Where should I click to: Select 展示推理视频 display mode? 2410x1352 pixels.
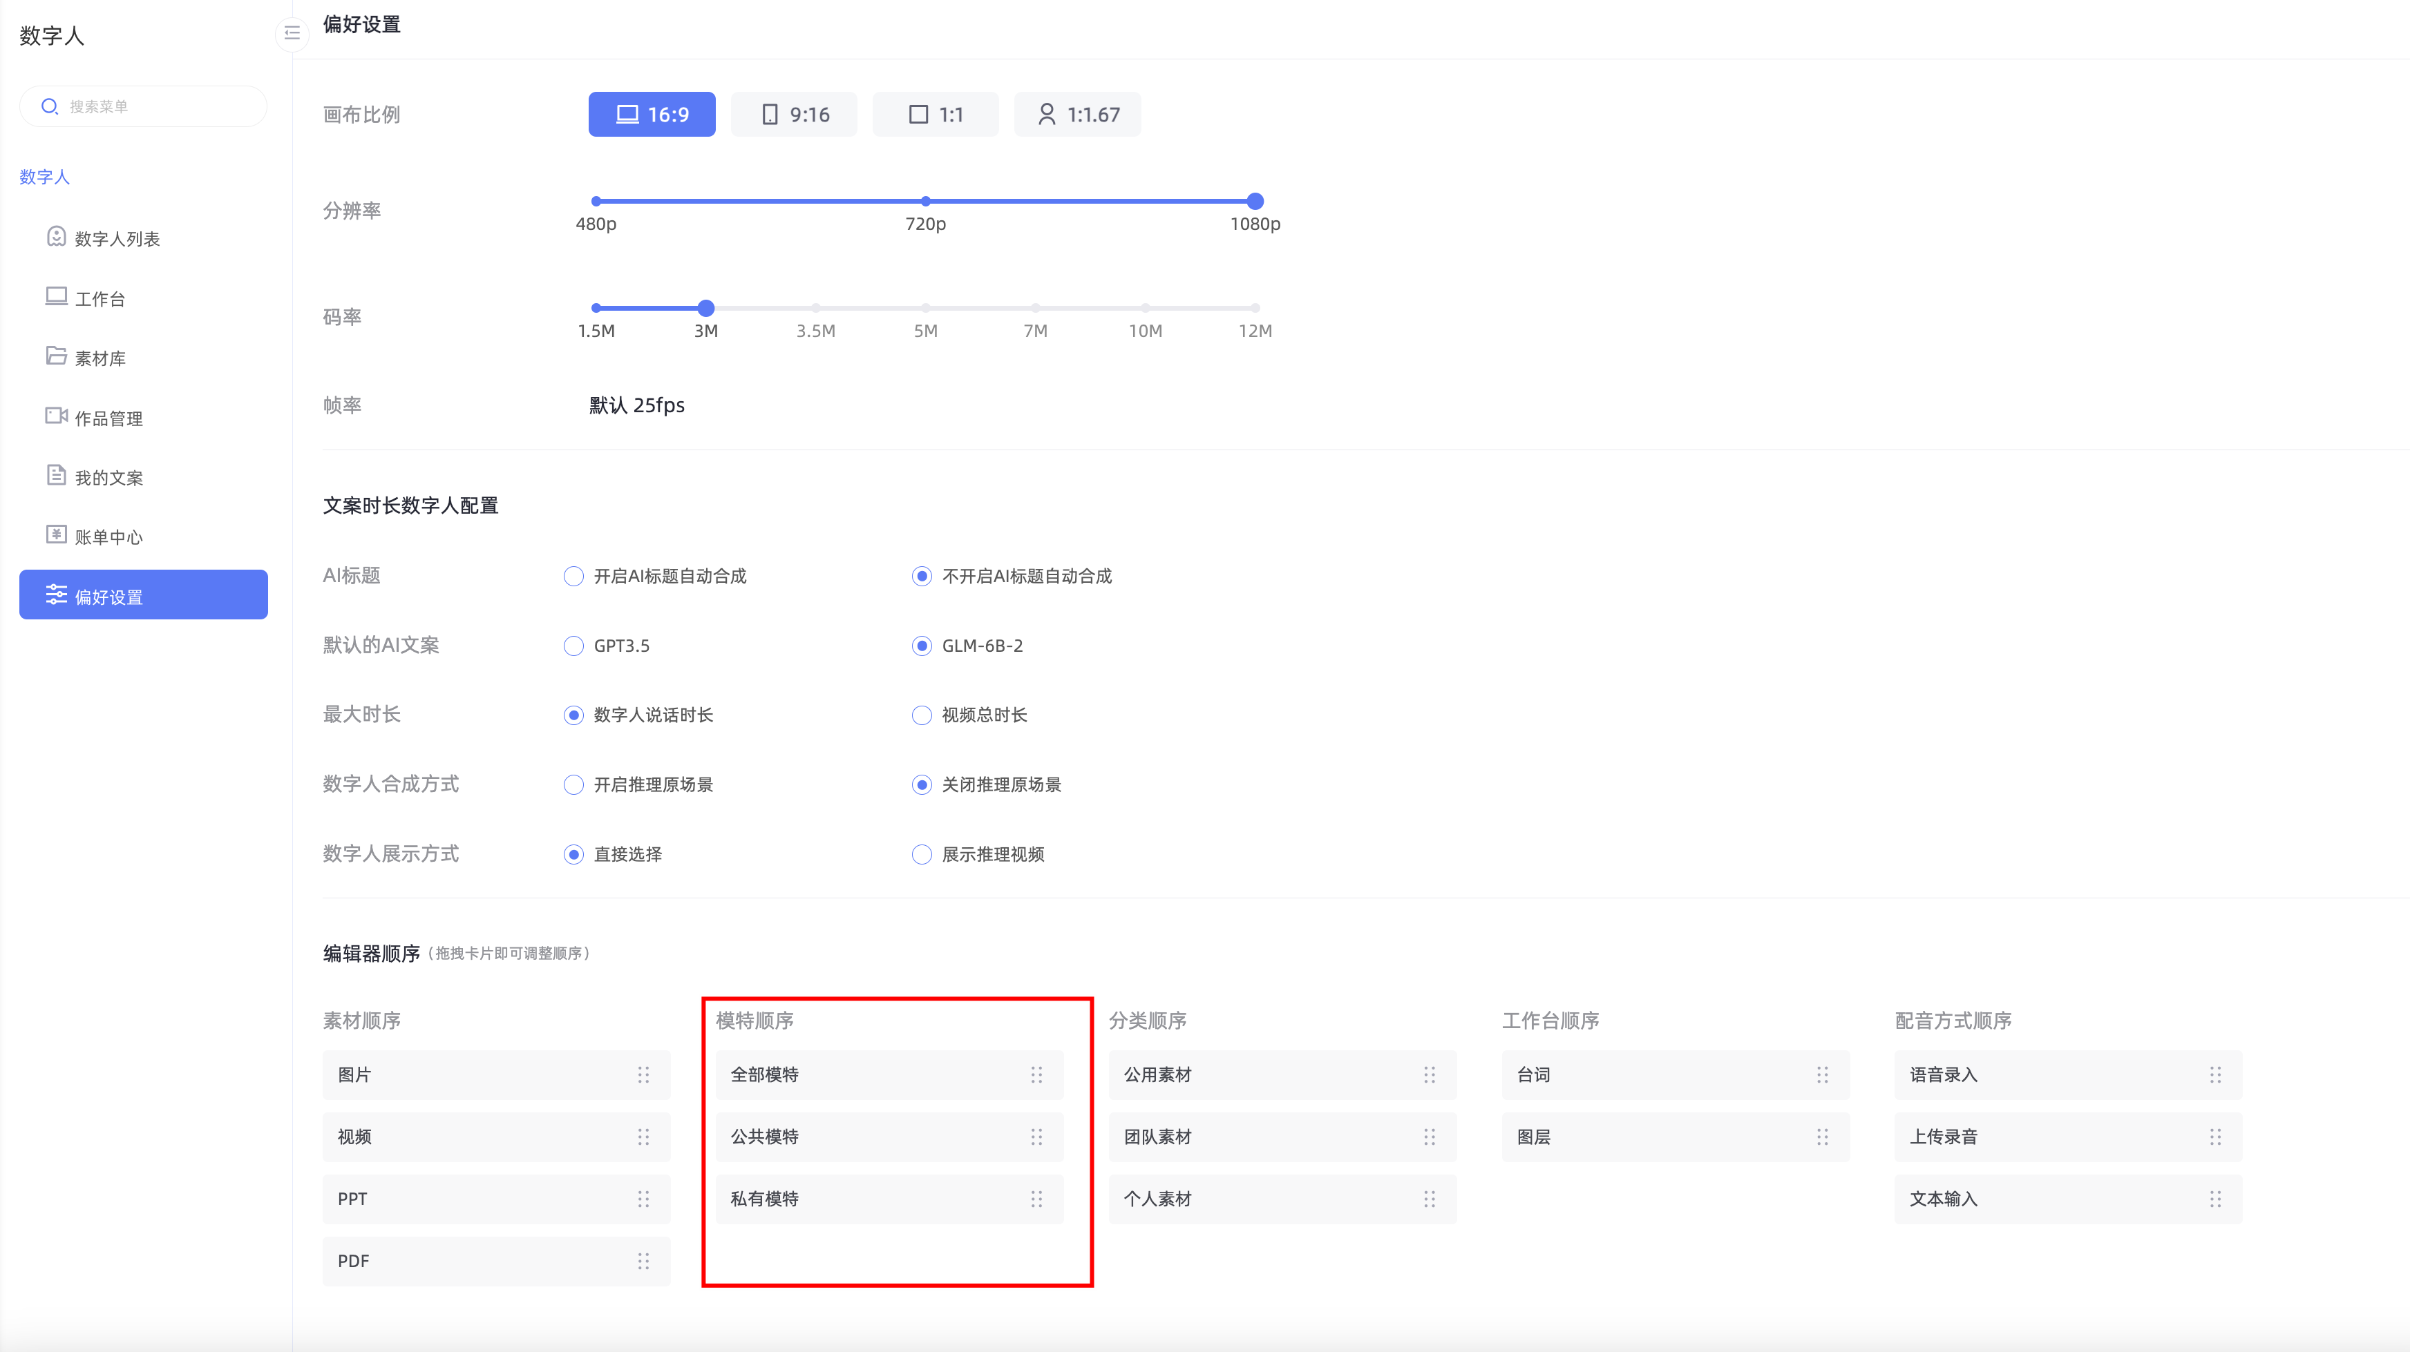click(922, 855)
